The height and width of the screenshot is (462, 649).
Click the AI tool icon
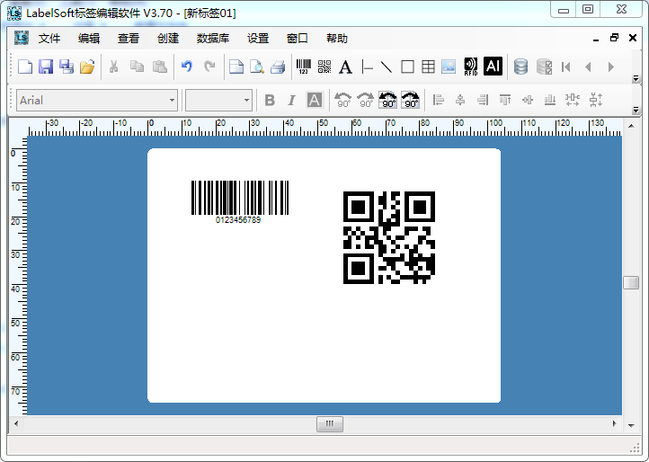[493, 66]
